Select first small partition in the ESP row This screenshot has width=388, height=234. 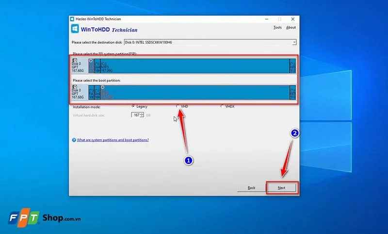91,66
